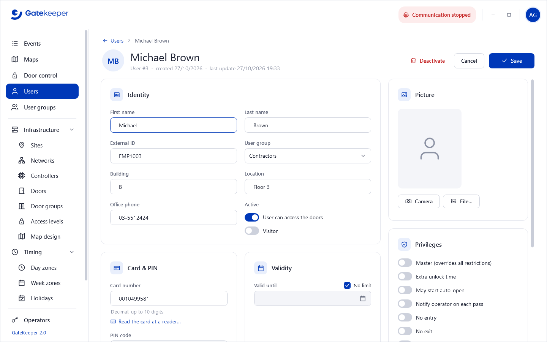Click the File... picture button
The height and width of the screenshot is (342, 547).
tap(461, 201)
